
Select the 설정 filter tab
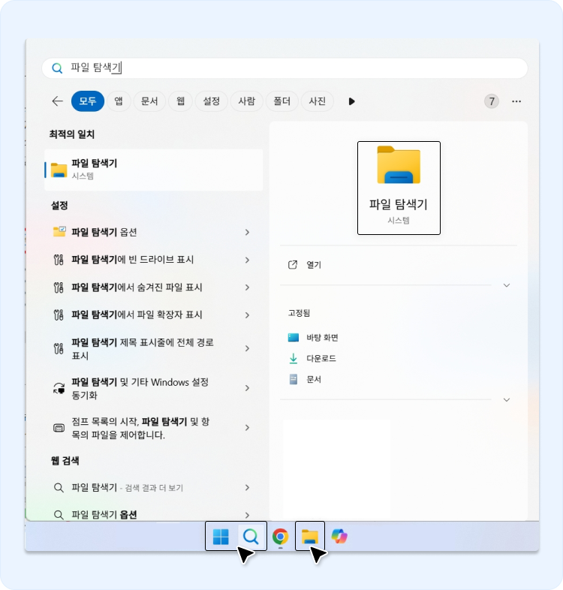(212, 101)
